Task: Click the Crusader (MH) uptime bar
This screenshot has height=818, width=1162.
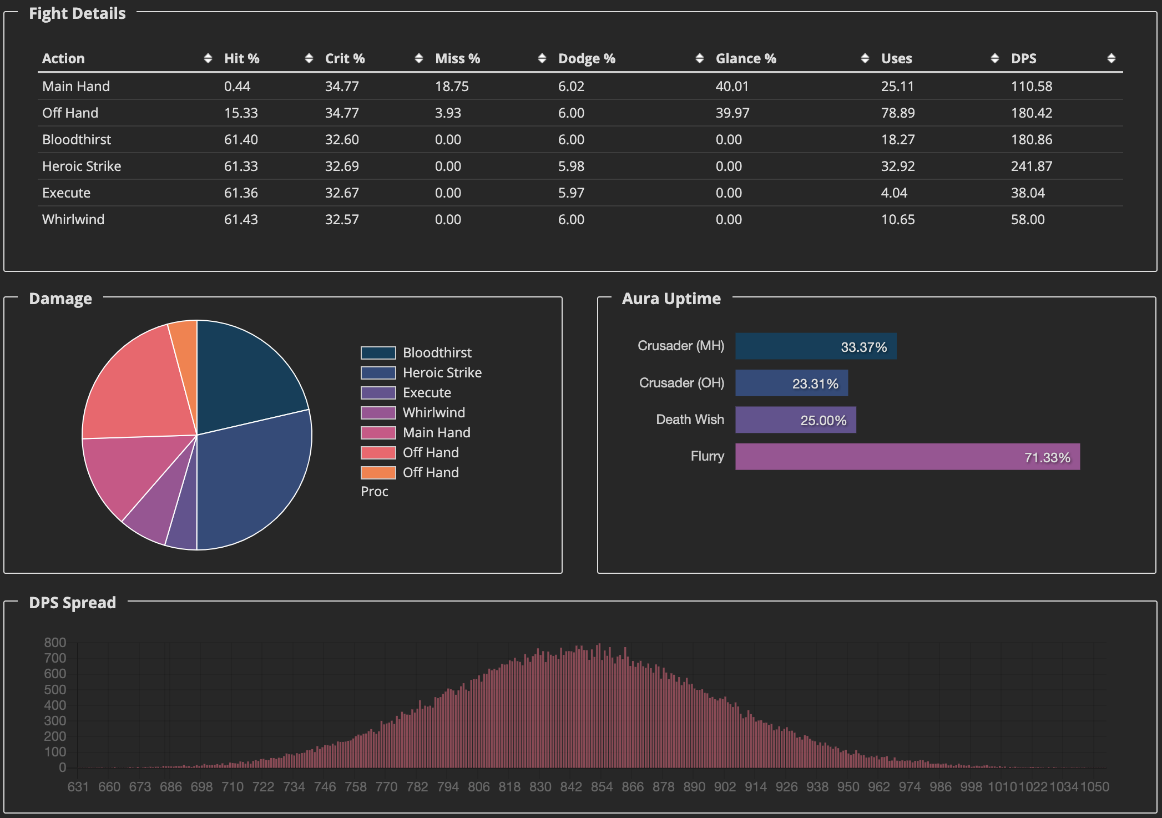Action: [x=815, y=346]
